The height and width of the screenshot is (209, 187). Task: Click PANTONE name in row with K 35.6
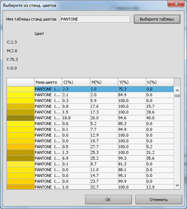(48, 158)
